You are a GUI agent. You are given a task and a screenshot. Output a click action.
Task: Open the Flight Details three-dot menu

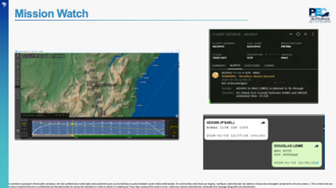[313, 34]
